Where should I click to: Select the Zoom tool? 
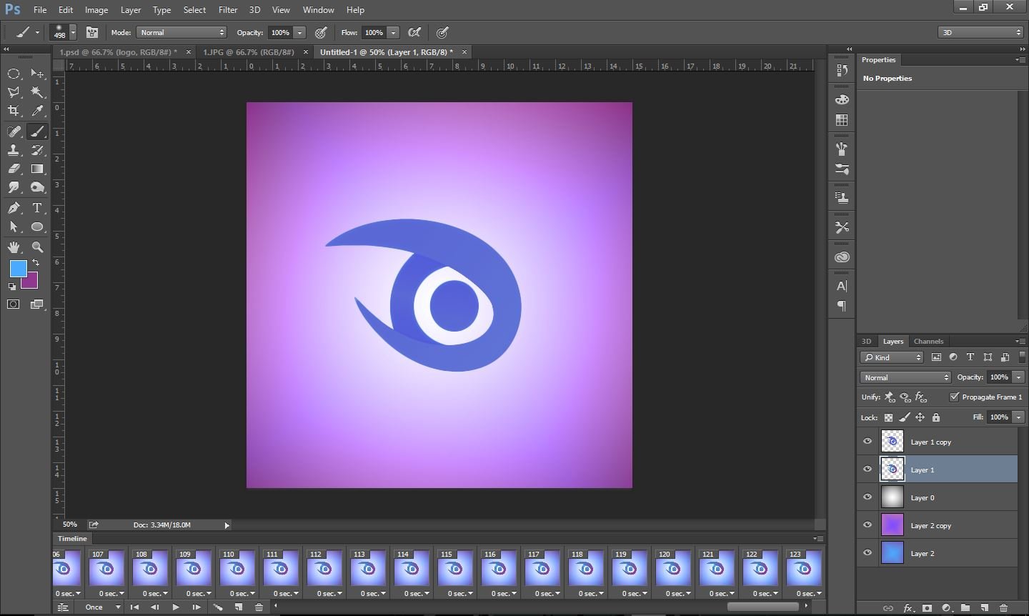(x=37, y=247)
